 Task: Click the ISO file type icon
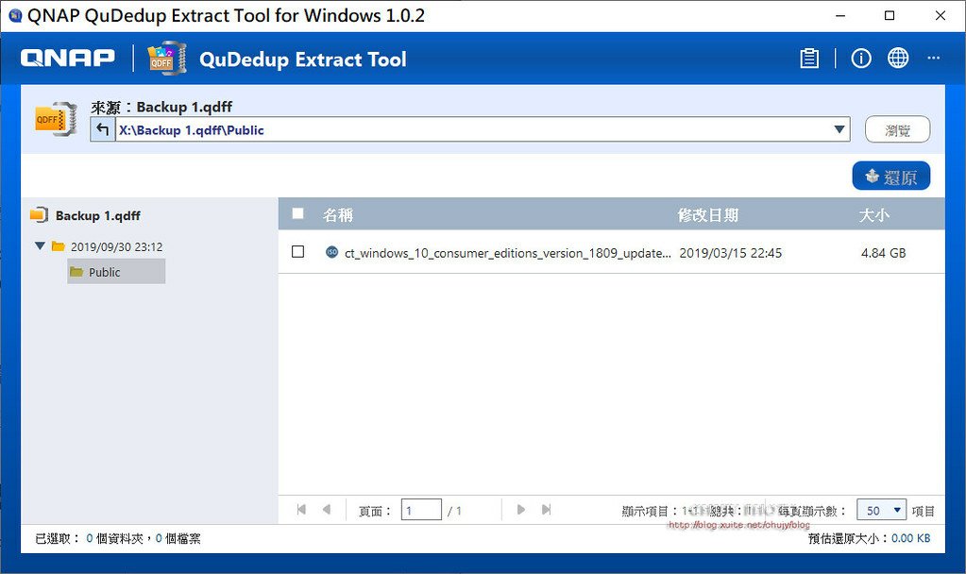coord(331,252)
